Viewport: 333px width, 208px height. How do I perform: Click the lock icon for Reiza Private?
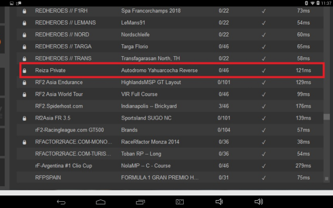coord(24,71)
